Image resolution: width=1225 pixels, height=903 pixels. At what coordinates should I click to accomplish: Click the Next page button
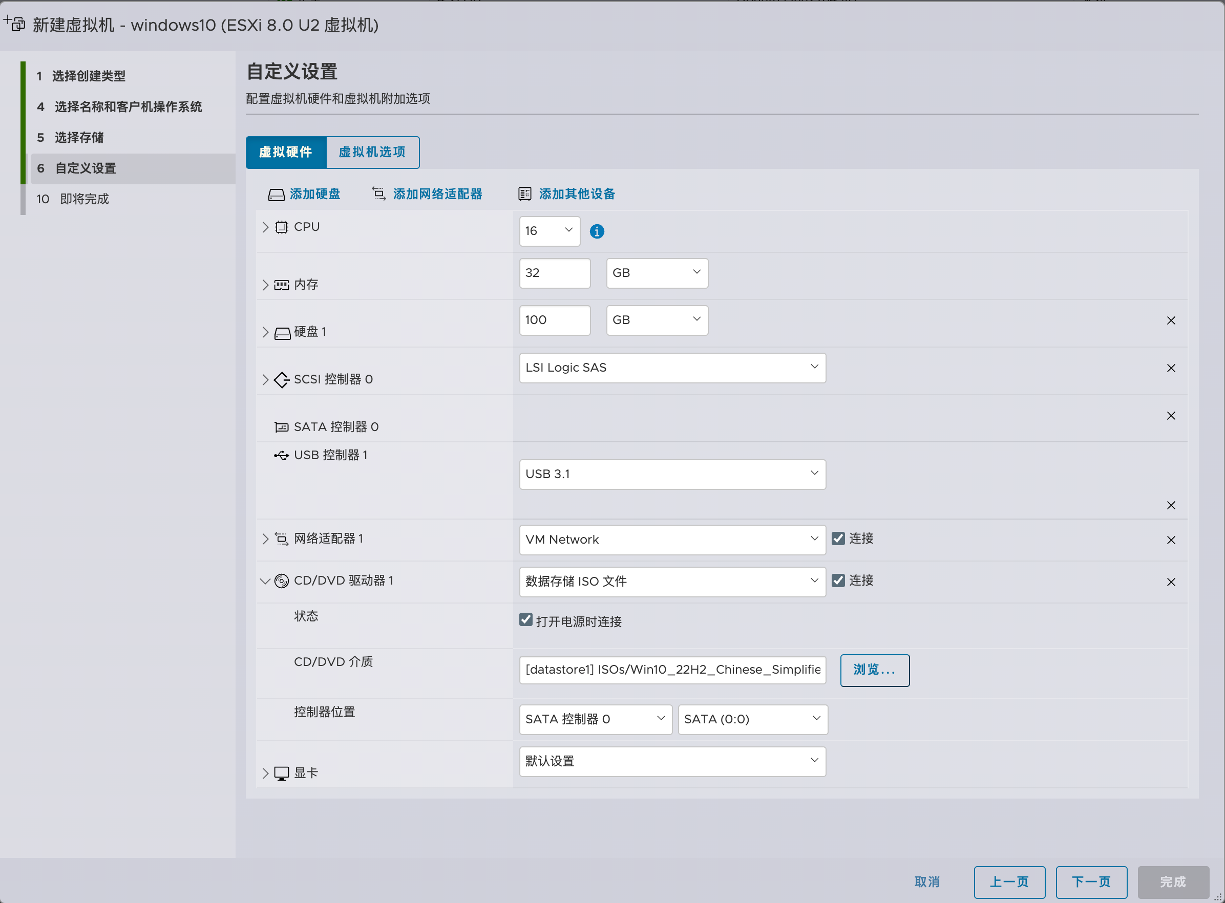click(1090, 881)
